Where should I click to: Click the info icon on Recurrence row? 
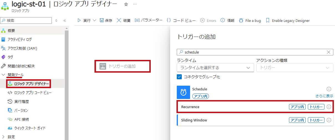coord(329,107)
